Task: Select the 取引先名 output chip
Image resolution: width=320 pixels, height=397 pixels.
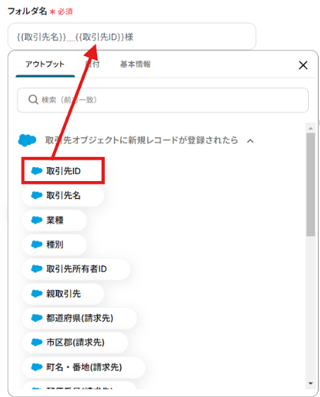Action: pyautogui.click(x=63, y=195)
